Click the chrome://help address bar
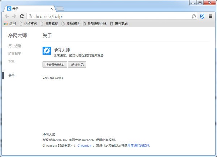Screen dimensions: 217x157 coord(109,16)
